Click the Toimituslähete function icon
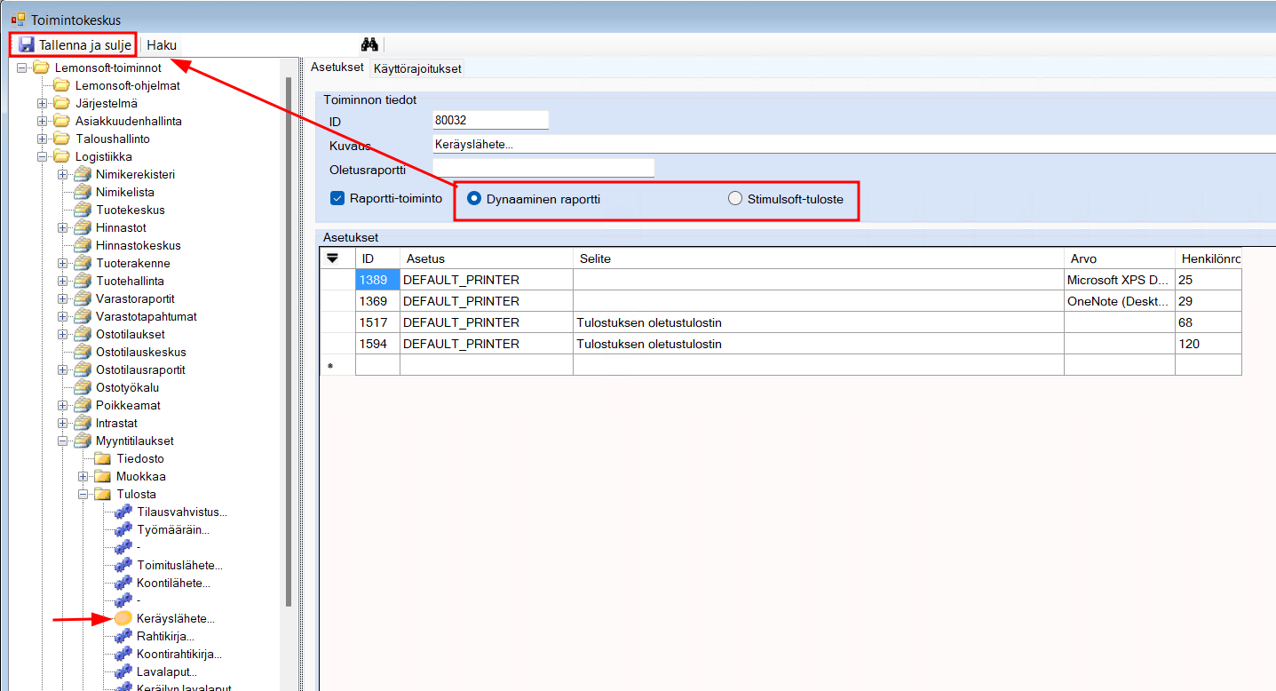 [x=123, y=565]
